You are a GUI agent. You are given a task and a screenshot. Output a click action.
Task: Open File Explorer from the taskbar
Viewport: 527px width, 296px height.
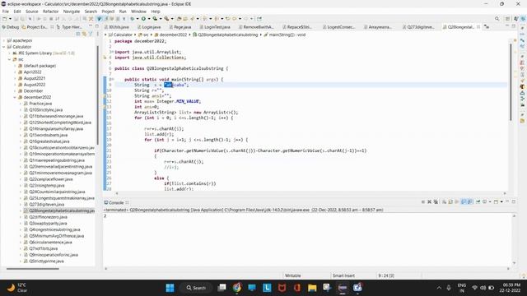[x=312, y=288]
